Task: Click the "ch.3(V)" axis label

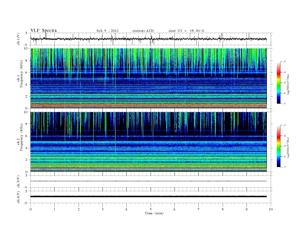Action: [x=18, y=182]
